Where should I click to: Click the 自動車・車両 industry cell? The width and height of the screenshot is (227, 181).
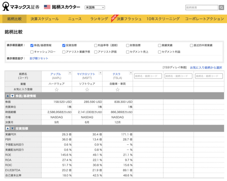(x=117, y=84)
